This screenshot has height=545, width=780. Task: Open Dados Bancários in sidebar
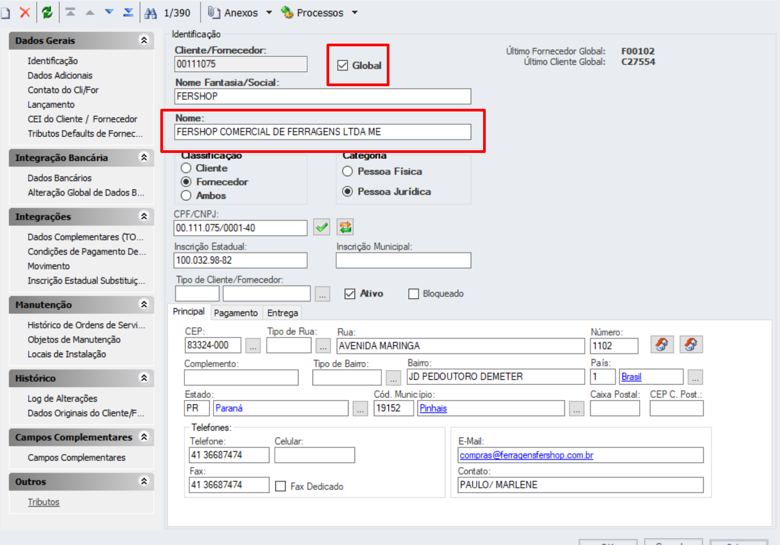[60, 178]
